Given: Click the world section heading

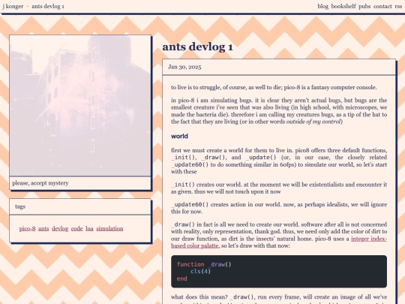Looking at the screenshot, I should pyautogui.click(x=179, y=136).
